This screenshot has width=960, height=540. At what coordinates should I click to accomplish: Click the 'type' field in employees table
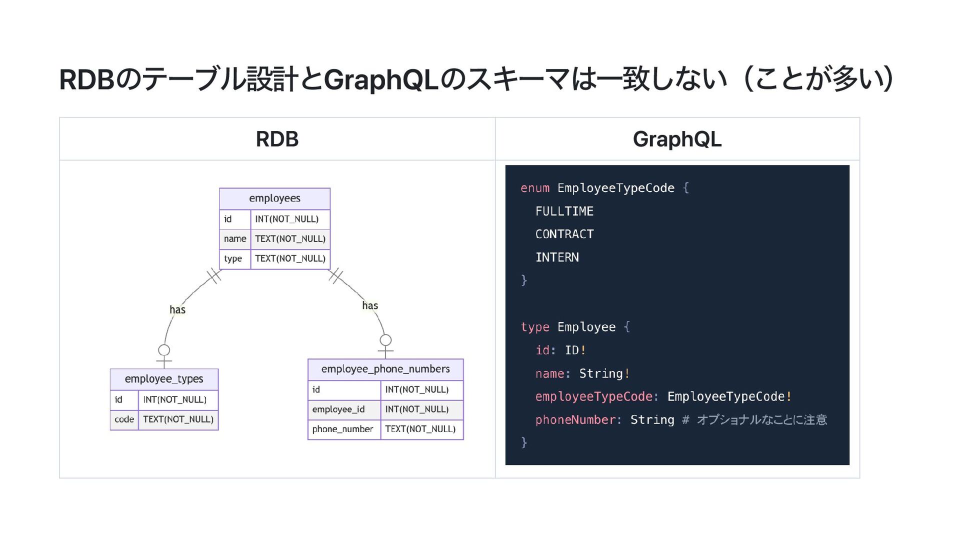pos(233,258)
